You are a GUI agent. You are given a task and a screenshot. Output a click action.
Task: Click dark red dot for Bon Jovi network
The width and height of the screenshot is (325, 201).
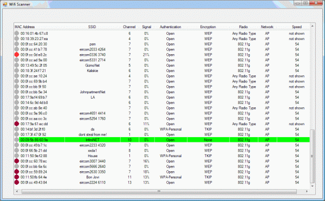[x=17, y=177]
